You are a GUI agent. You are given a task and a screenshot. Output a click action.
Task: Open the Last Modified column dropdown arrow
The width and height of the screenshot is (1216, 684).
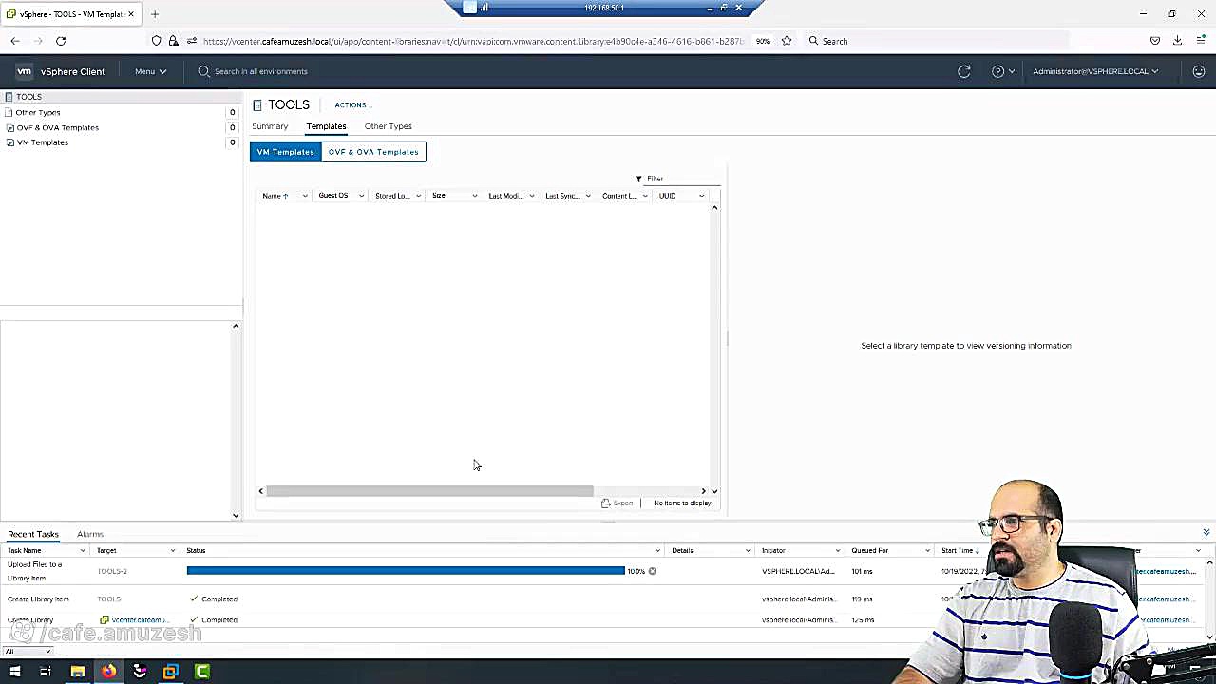[531, 196]
